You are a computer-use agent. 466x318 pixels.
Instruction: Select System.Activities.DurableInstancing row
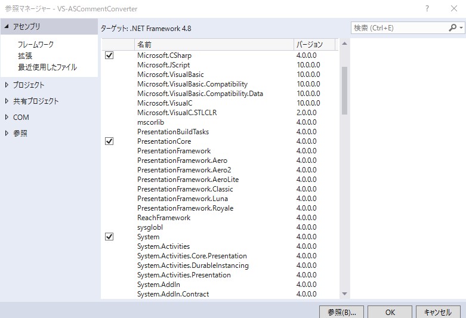tap(220, 265)
